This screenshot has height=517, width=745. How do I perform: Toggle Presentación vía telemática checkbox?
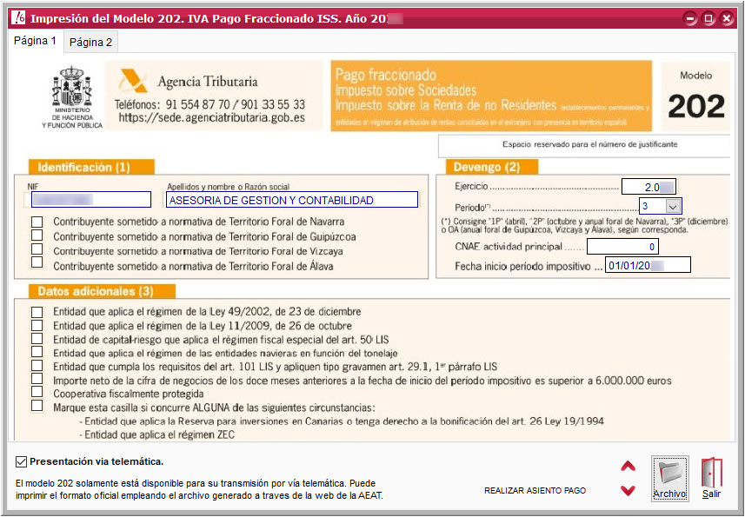(22, 461)
